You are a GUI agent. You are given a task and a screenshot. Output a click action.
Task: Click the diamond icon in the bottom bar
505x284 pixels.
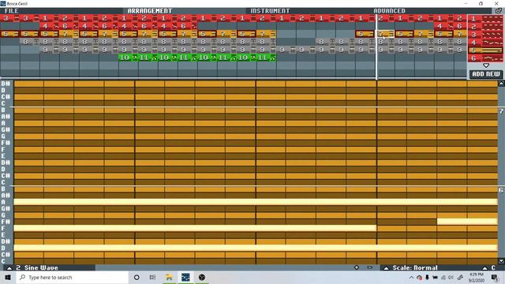point(357,267)
